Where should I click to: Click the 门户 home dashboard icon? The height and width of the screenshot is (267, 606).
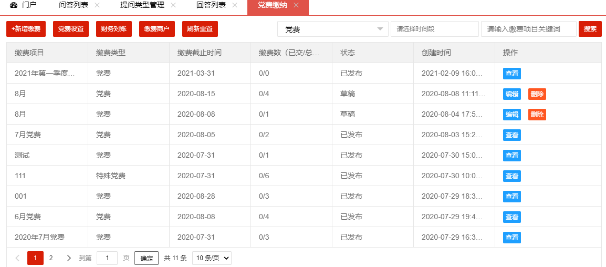pyautogui.click(x=14, y=5)
